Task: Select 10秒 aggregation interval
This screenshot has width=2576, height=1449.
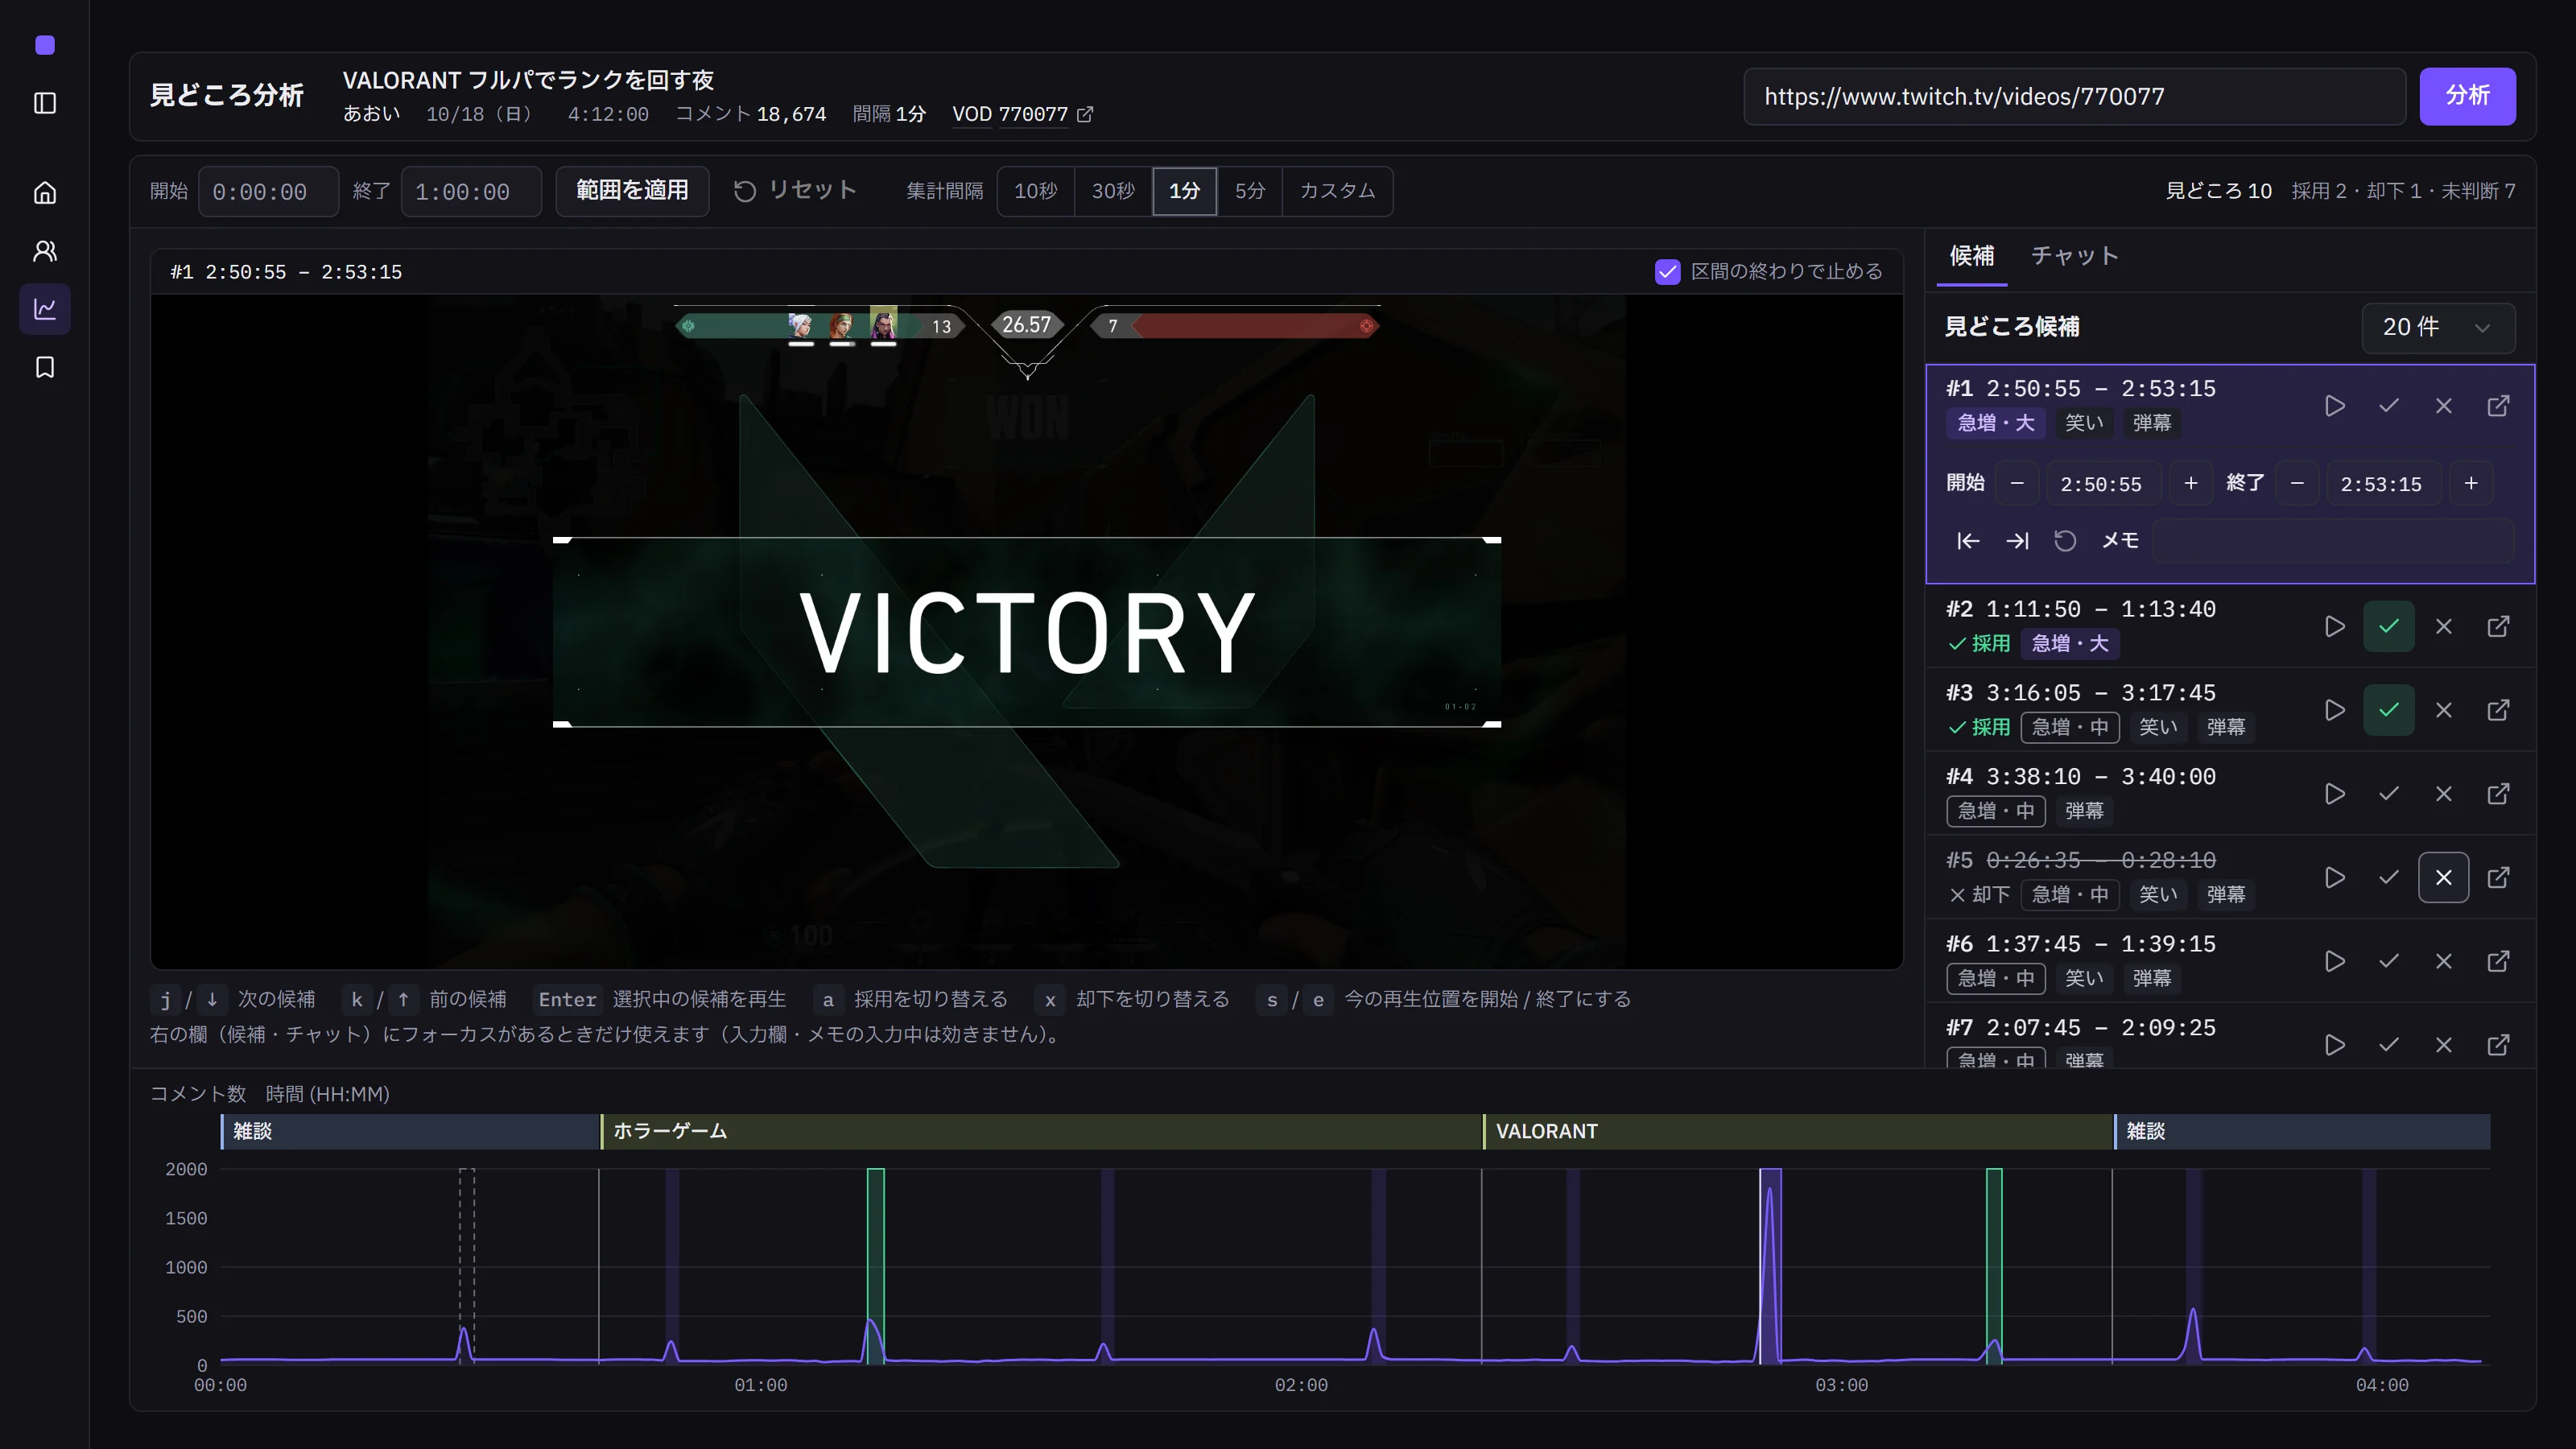Action: [1035, 191]
